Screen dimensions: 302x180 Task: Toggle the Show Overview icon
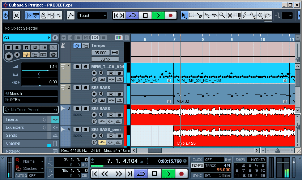click(43, 16)
